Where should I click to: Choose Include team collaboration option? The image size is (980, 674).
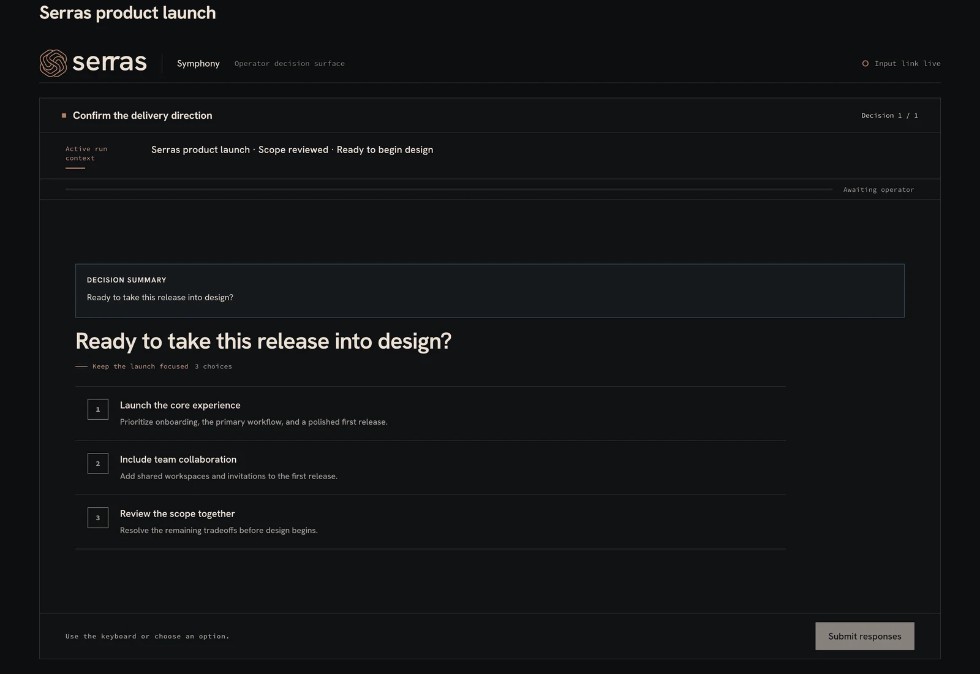[x=430, y=468]
